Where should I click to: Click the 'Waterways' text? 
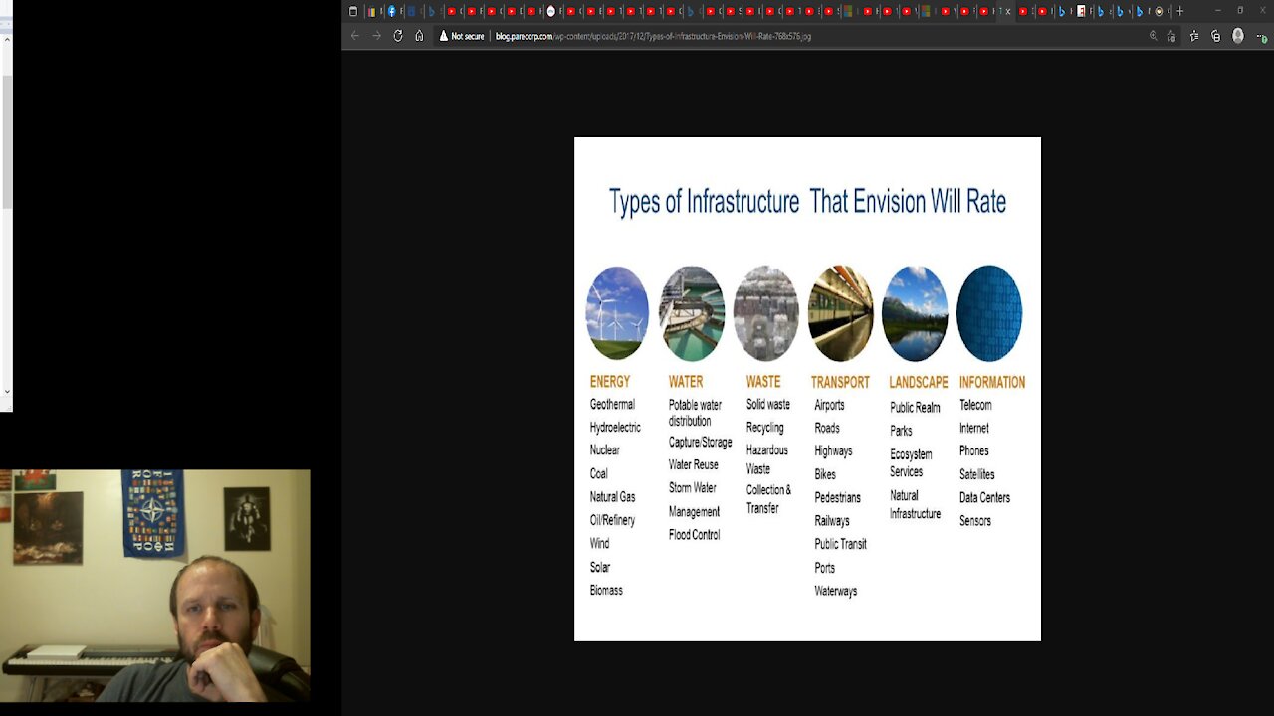coord(836,592)
